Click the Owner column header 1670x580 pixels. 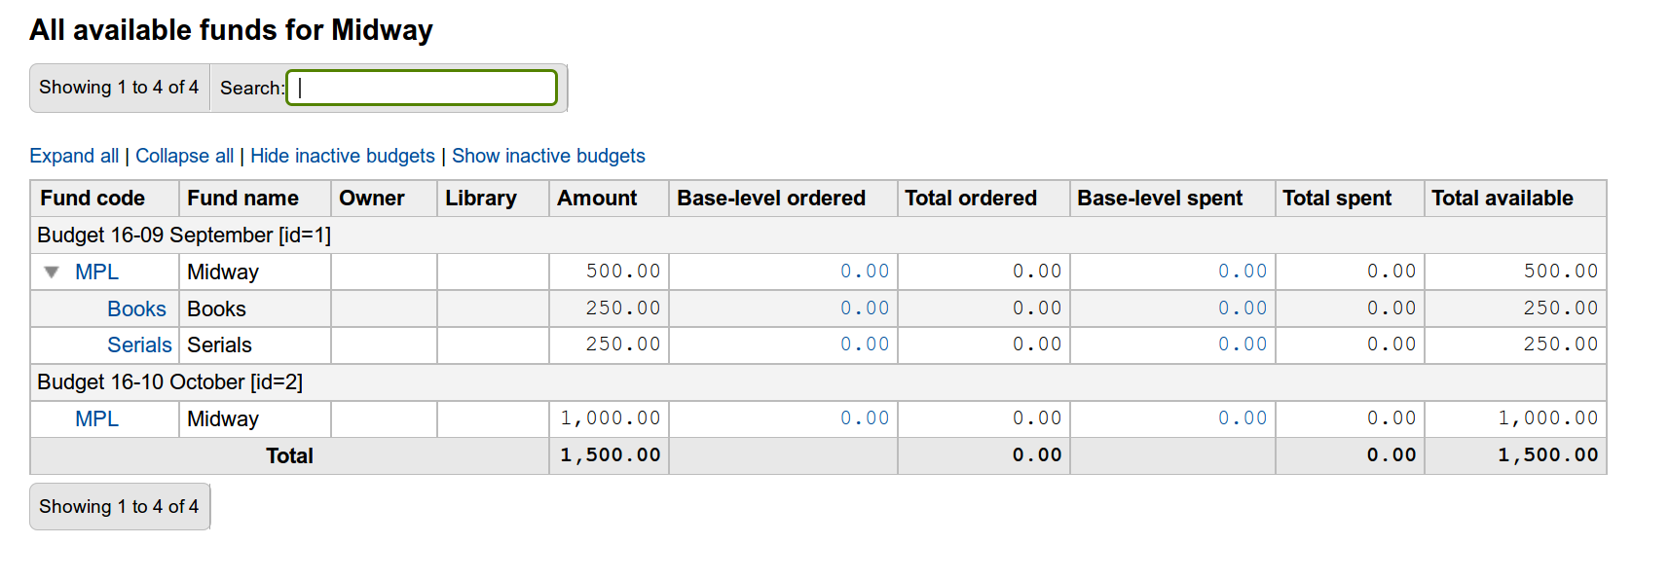(371, 199)
